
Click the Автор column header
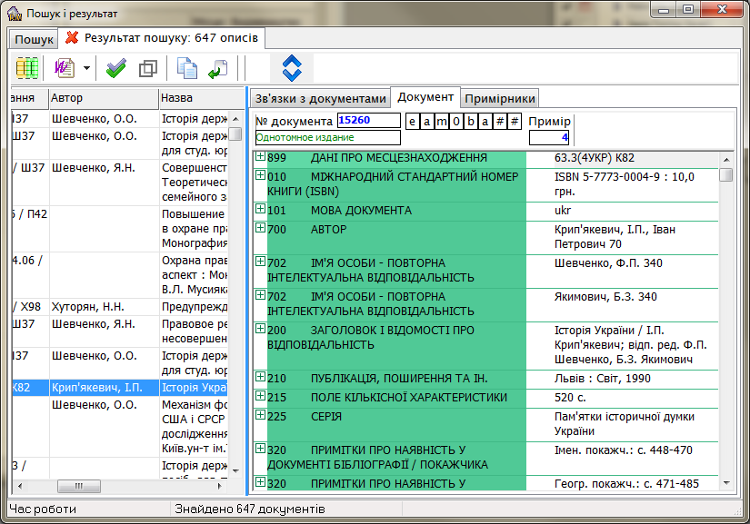(102, 98)
